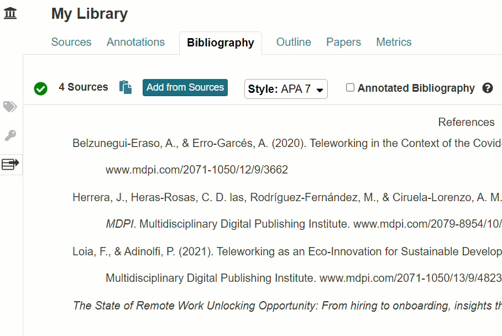
Task: Click the export arrow icon in the sidebar
Action: (10, 164)
